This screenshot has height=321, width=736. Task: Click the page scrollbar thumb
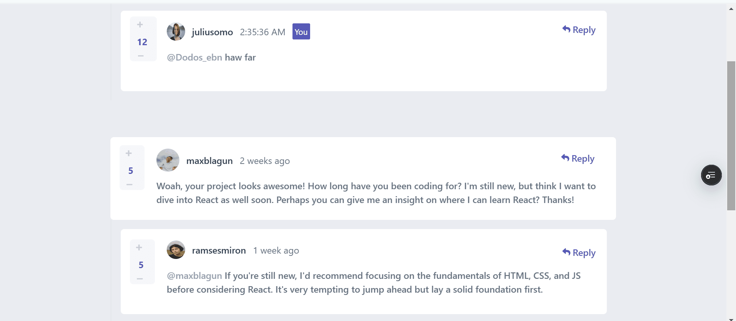(731, 136)
